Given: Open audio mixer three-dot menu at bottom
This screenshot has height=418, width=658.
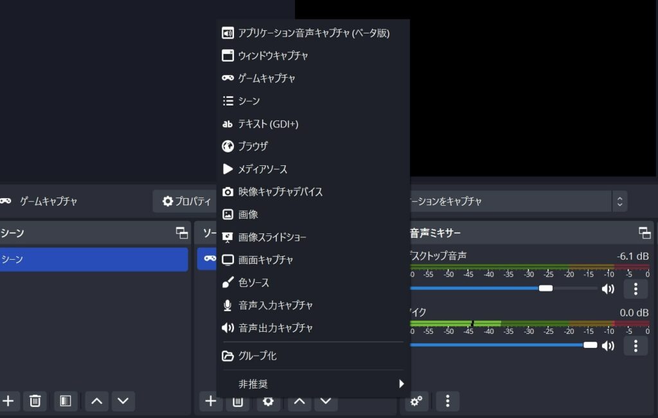Looking at the screenshot, I should point(447,401).
